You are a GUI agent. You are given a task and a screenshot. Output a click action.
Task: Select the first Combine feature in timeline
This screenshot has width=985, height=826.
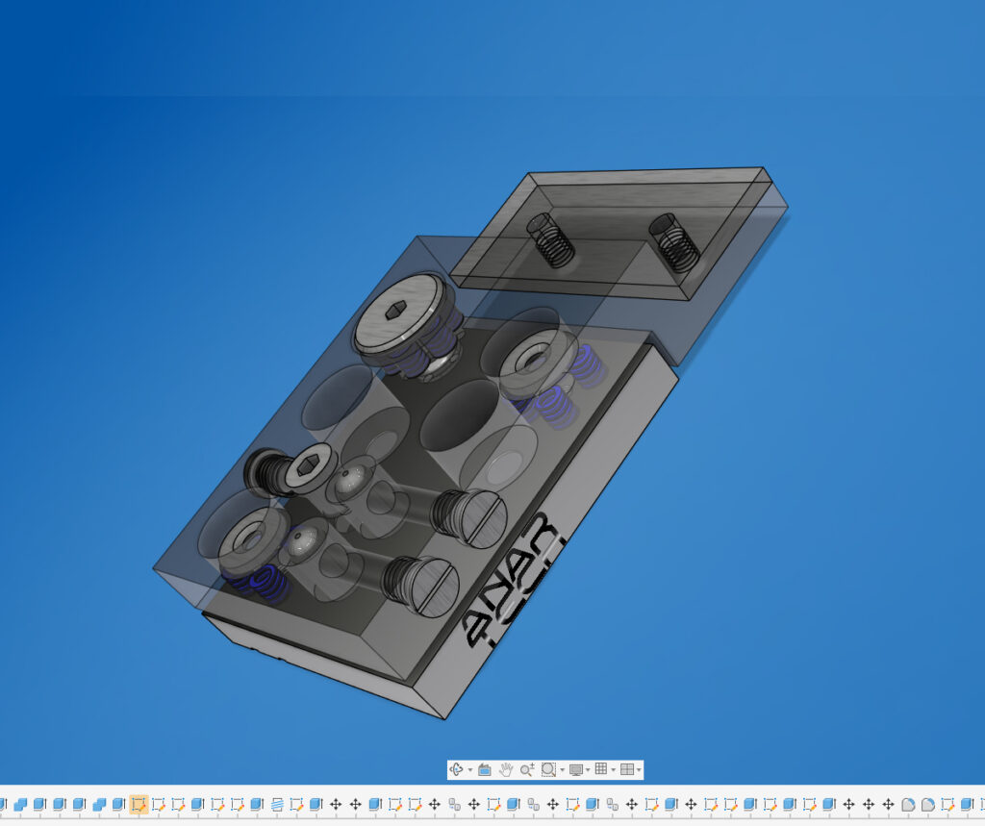(20, 805)
